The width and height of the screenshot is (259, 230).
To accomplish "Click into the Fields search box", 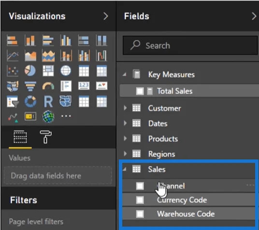I will (x=190, y=45).
